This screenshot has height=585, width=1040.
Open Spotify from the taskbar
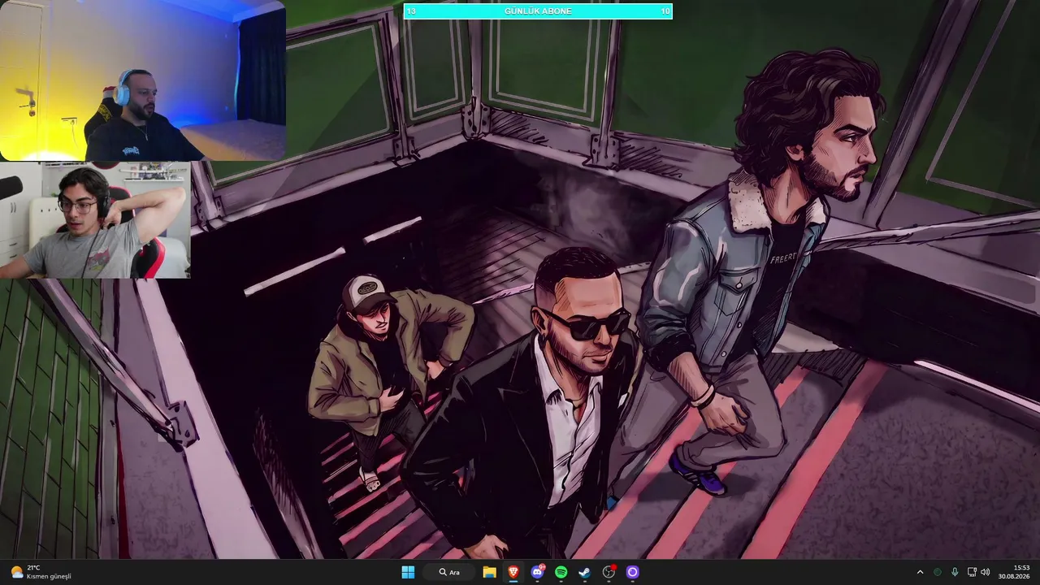click(561, 572)
